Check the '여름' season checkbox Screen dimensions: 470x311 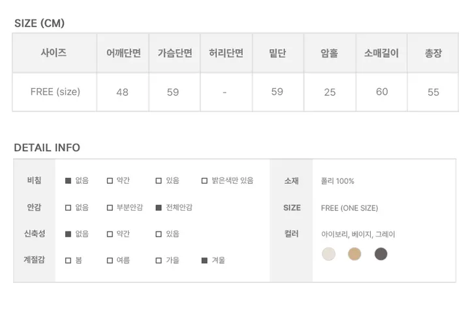click(x=110, y=260)
